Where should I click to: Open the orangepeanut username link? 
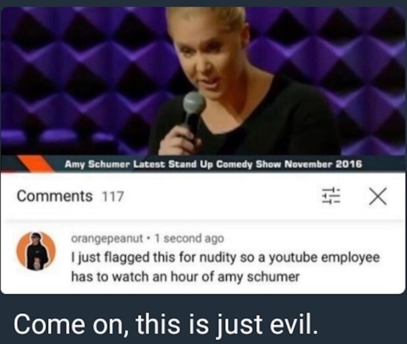(x=107, y=239)
